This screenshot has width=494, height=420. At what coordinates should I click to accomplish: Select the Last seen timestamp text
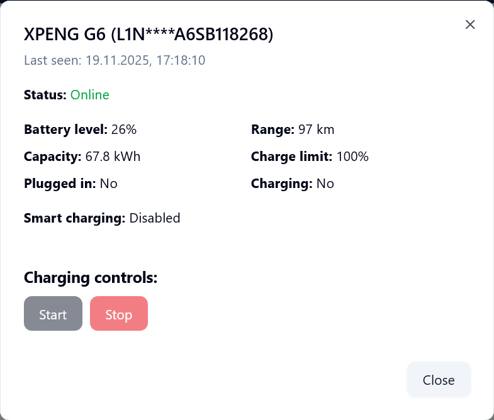[x=115, y=61]
